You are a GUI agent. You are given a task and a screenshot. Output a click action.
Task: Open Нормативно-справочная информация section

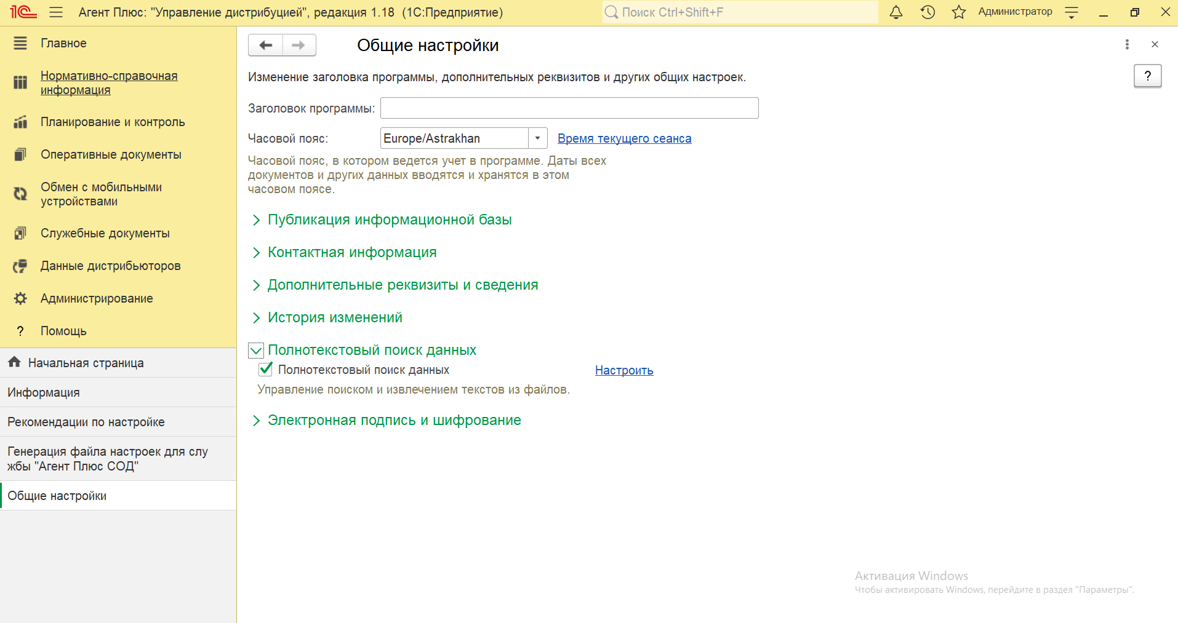[109, 82]
